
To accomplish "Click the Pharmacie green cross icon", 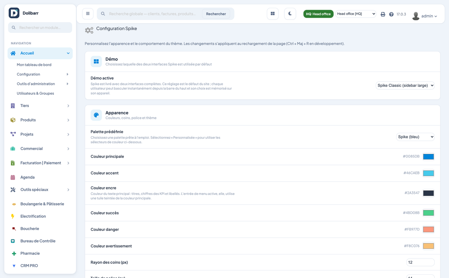I will pos(14,254).
